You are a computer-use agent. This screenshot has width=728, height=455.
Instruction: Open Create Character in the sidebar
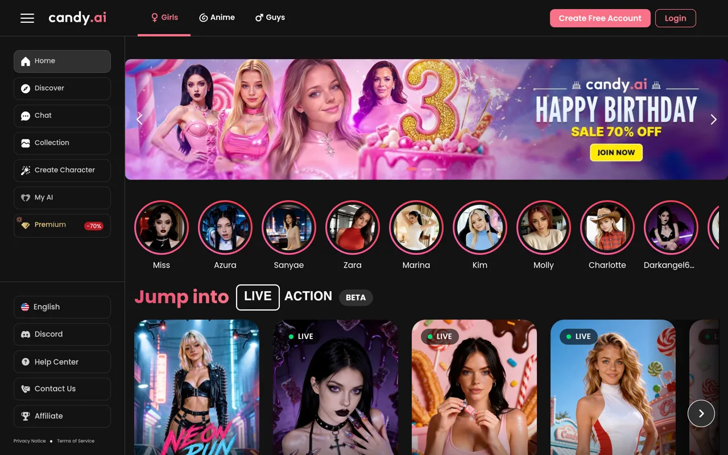(62, 171)
